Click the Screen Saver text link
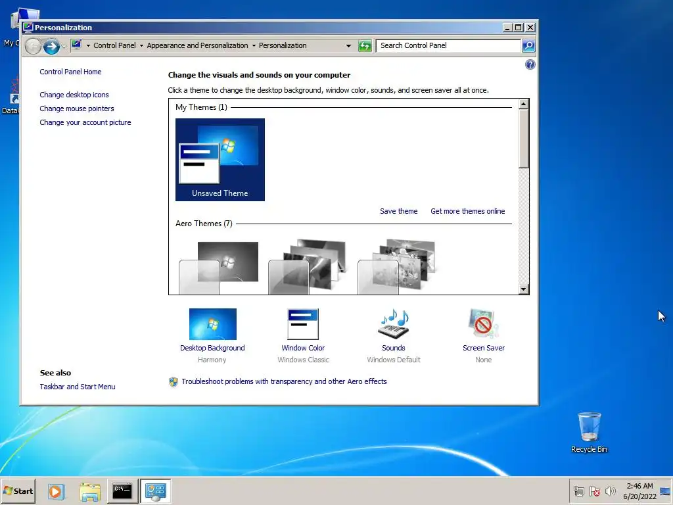673x505 pixels. pos(484,348)
